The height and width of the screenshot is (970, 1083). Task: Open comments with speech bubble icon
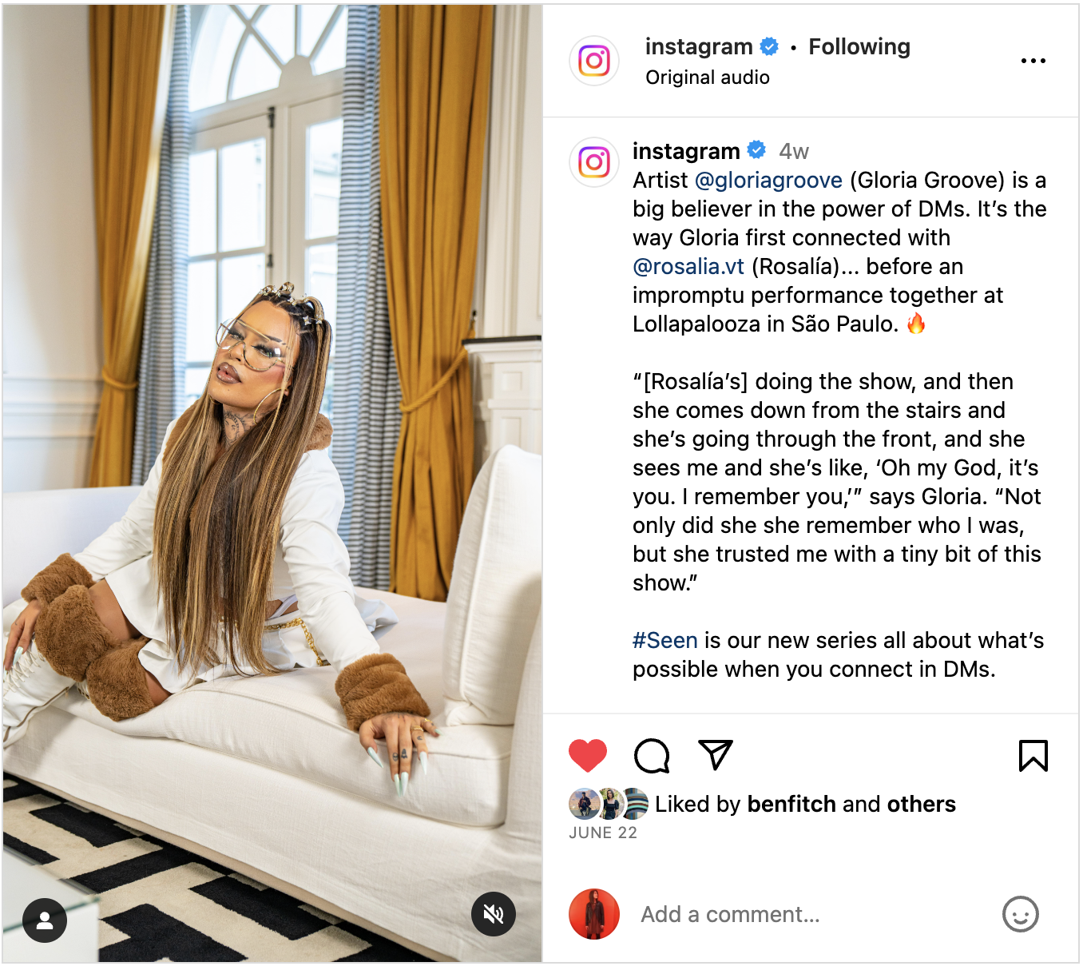(652, 756)
